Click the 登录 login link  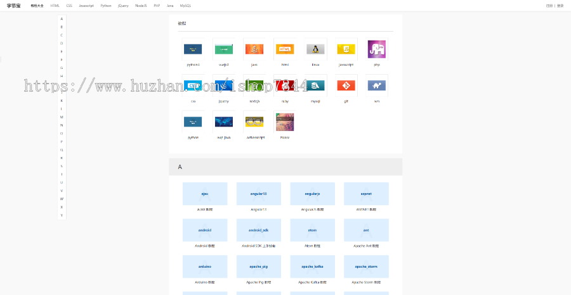click(x=560, y=6)
